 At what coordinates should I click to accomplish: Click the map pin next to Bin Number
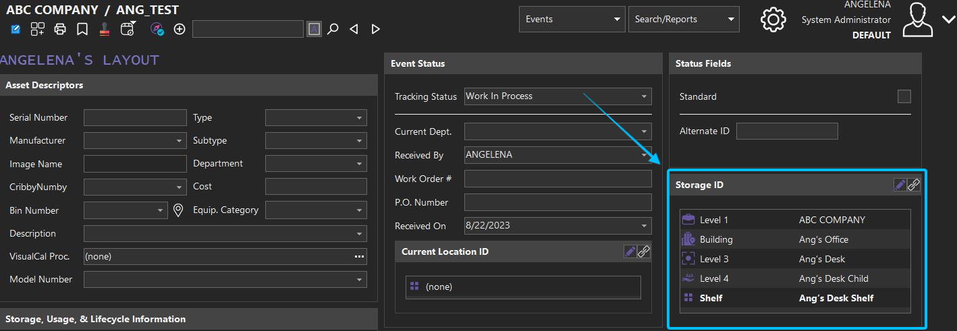tap(178, 210)
